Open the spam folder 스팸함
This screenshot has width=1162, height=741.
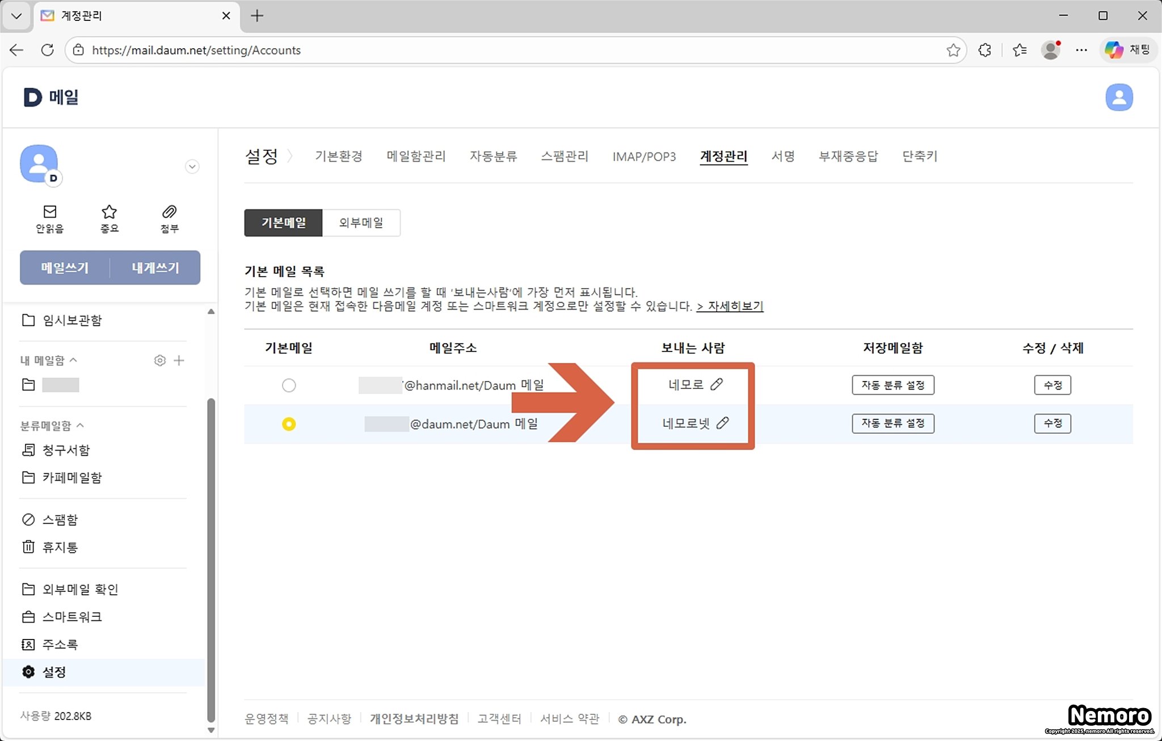tap(60, 519)
